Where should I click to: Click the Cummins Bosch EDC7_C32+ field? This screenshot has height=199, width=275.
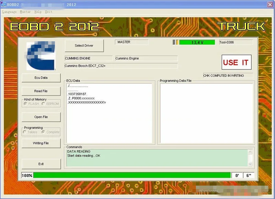[121, 66]
